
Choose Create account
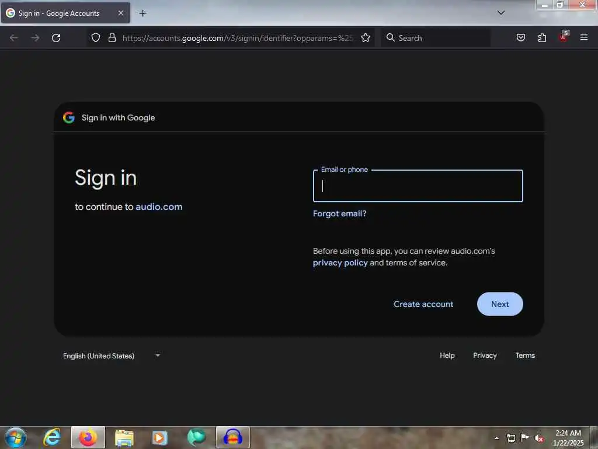423,304
